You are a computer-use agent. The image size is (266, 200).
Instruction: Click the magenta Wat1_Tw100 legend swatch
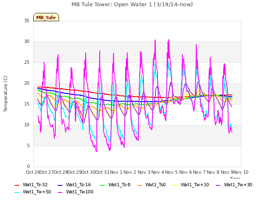tap(60, 192)
